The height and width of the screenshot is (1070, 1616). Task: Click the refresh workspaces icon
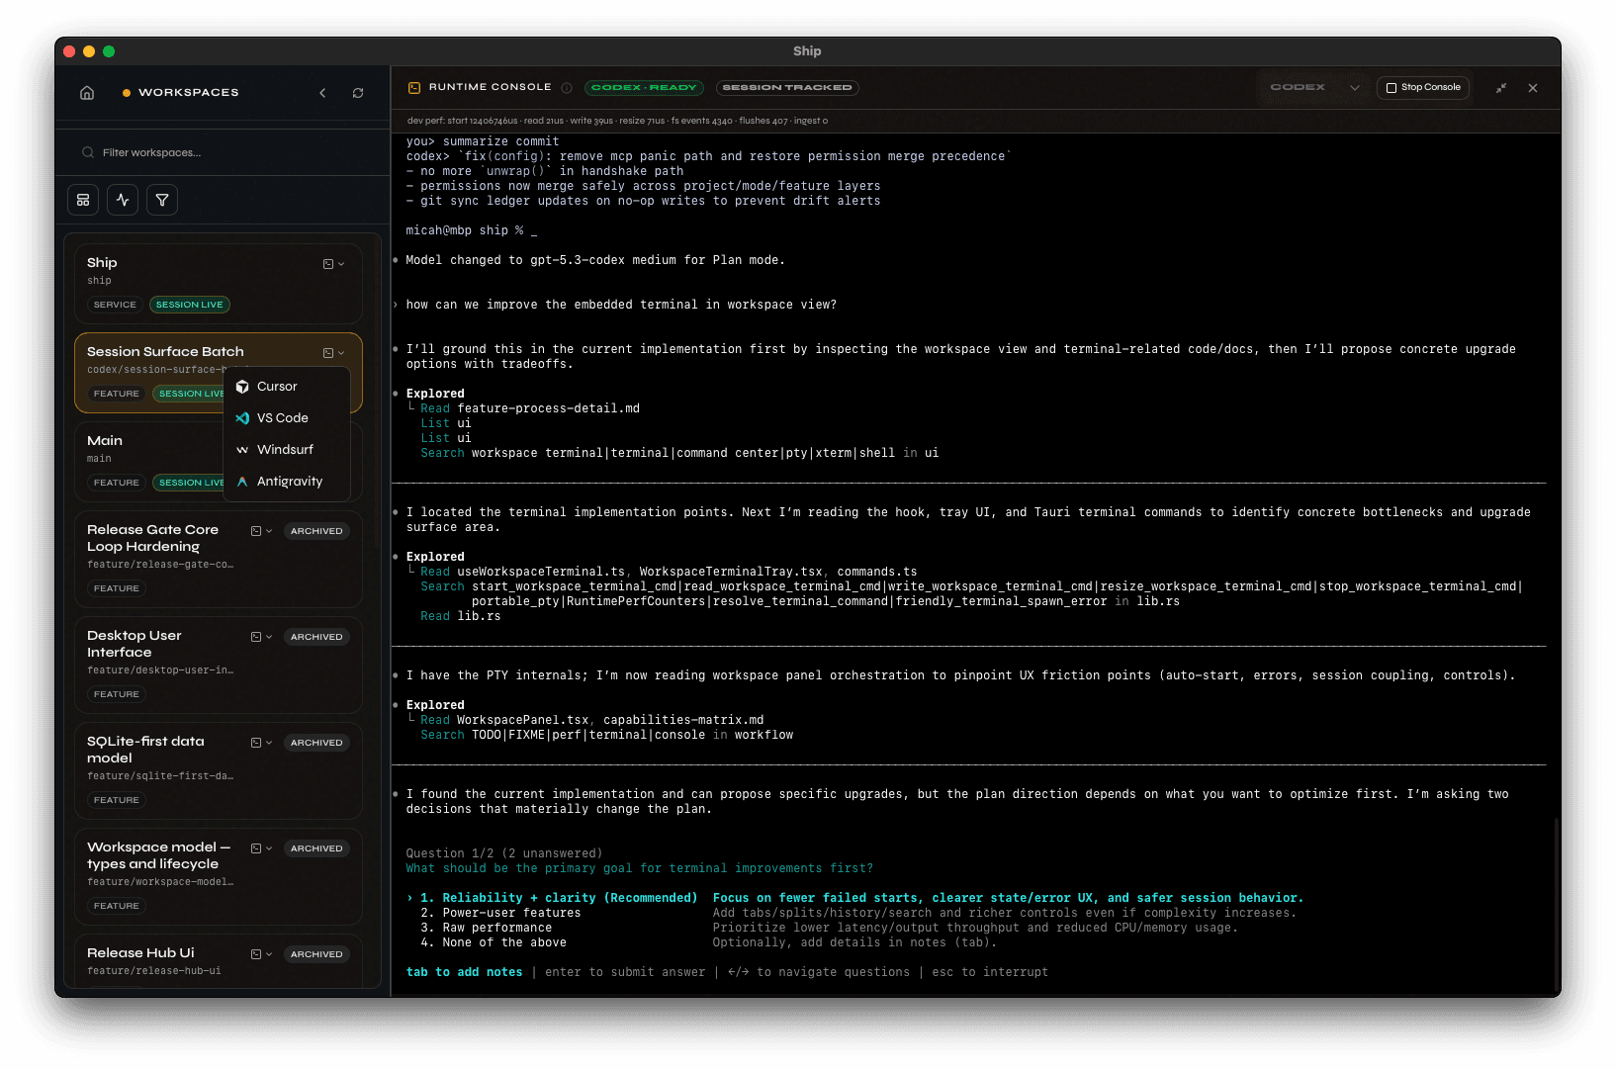click(357, 92)
